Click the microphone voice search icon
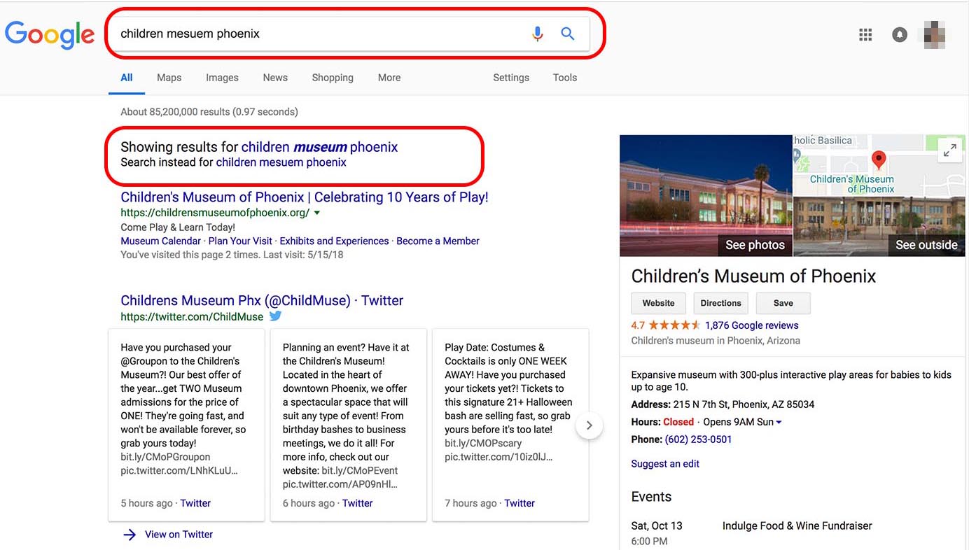 coord(537,34)
